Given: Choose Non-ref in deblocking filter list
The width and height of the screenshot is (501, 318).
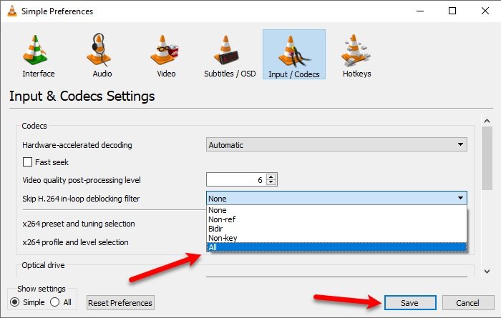Looking at the screenshot, I should click(336, 219).
